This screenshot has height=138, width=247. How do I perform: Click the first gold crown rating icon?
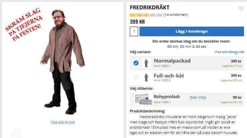tap(133, 15)
